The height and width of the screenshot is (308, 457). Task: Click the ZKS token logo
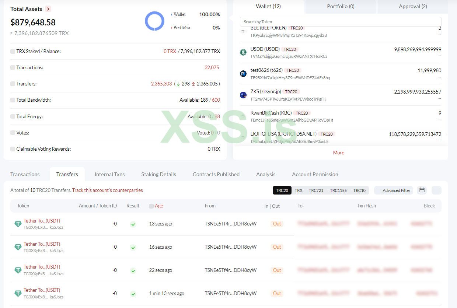tap(243, 95)
